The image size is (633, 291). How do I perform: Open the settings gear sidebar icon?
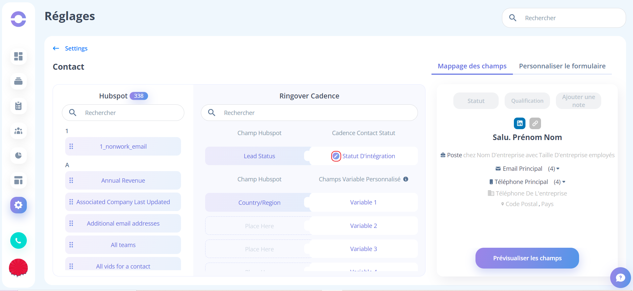tap(19, 205)
